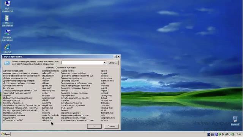Click the 'wmimgmt.msc' command text
The height and width of the screenshot is (137, 243).
click(x=48, y=98)
